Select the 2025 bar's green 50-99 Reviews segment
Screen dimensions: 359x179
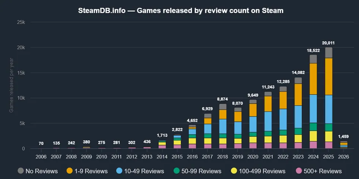point(329,127)
